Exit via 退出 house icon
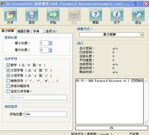 click(x=138, y=15)
